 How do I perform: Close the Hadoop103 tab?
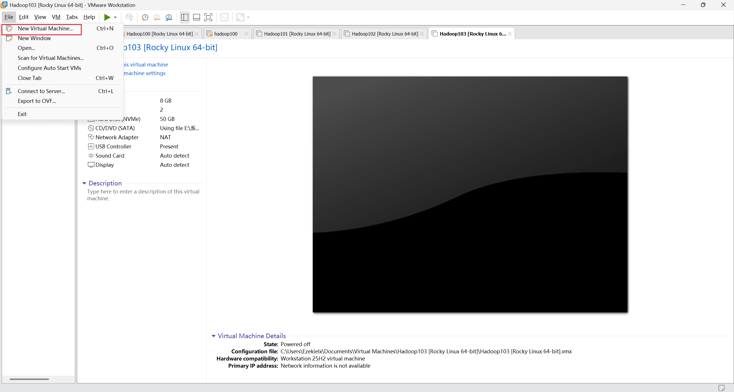click(x=510, y=34)
